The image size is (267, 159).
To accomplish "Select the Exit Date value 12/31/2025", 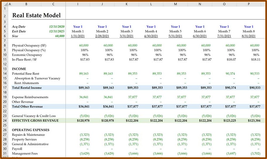I will pos(57,31).
